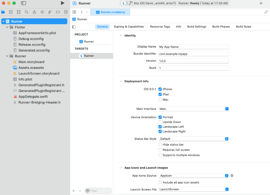Click the Bundle Identifier text field
This screenshot has height=195, width=270.
point(194,54)
